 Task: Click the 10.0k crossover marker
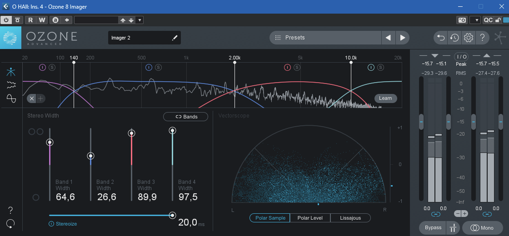pos(351,62)
